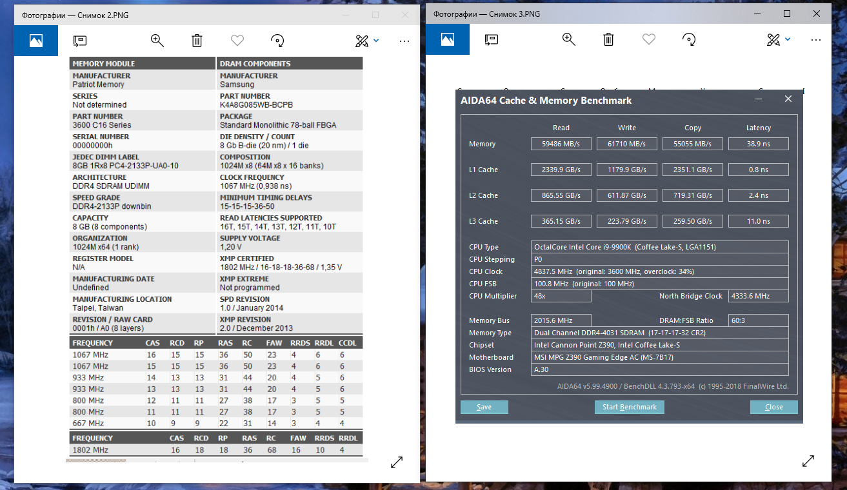
Task: Select Memory Latency value 38.9 ns
Action: 759,144
